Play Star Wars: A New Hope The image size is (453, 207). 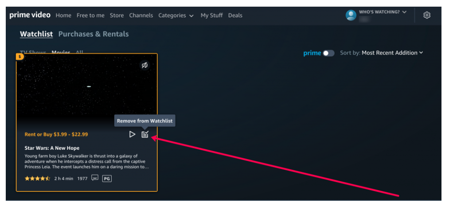coord(132,134)
